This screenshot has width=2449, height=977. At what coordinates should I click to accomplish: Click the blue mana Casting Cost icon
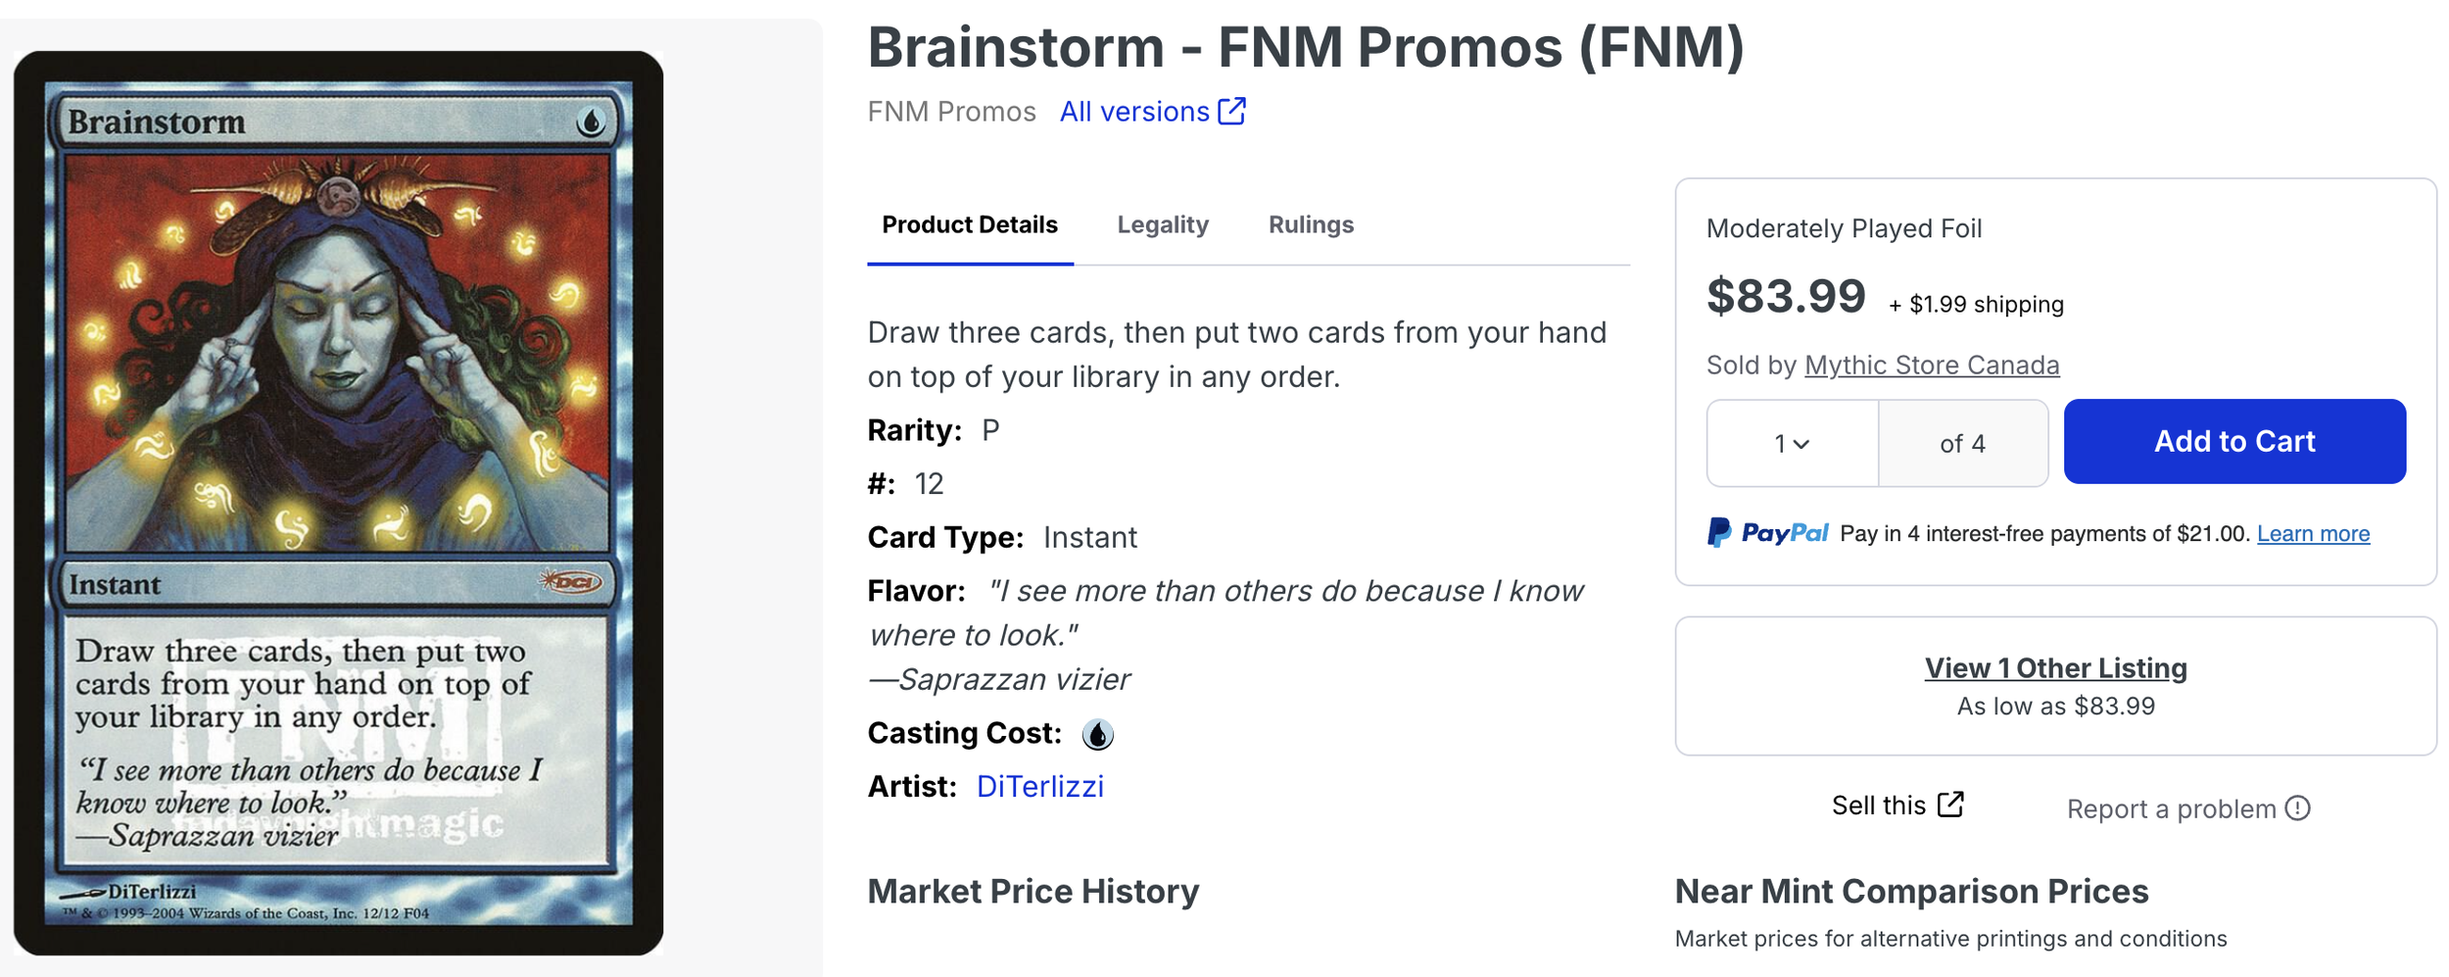pos(1097,734)
